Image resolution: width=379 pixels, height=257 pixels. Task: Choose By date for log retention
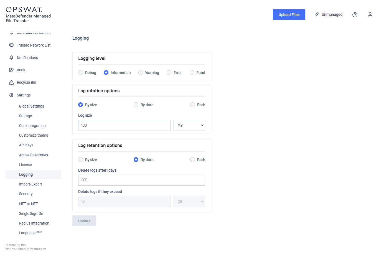pos(136,159)
